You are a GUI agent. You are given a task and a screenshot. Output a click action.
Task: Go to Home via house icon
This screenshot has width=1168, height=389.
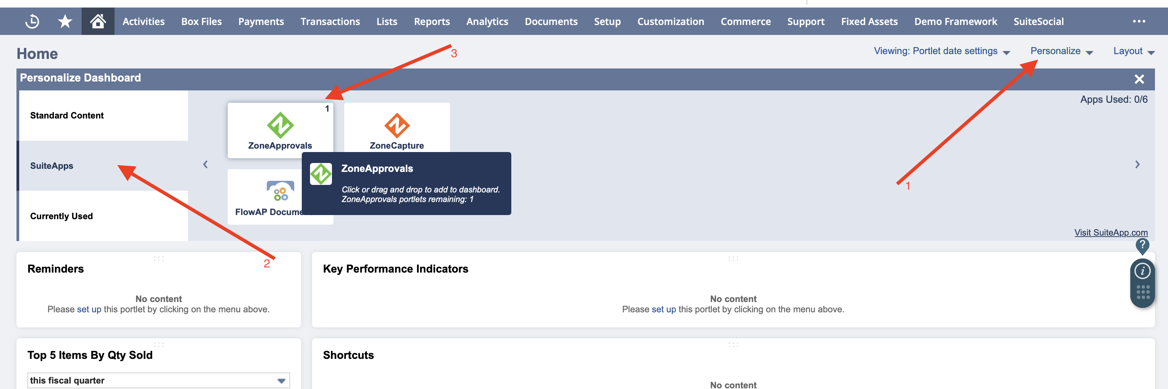pos(98,21)
